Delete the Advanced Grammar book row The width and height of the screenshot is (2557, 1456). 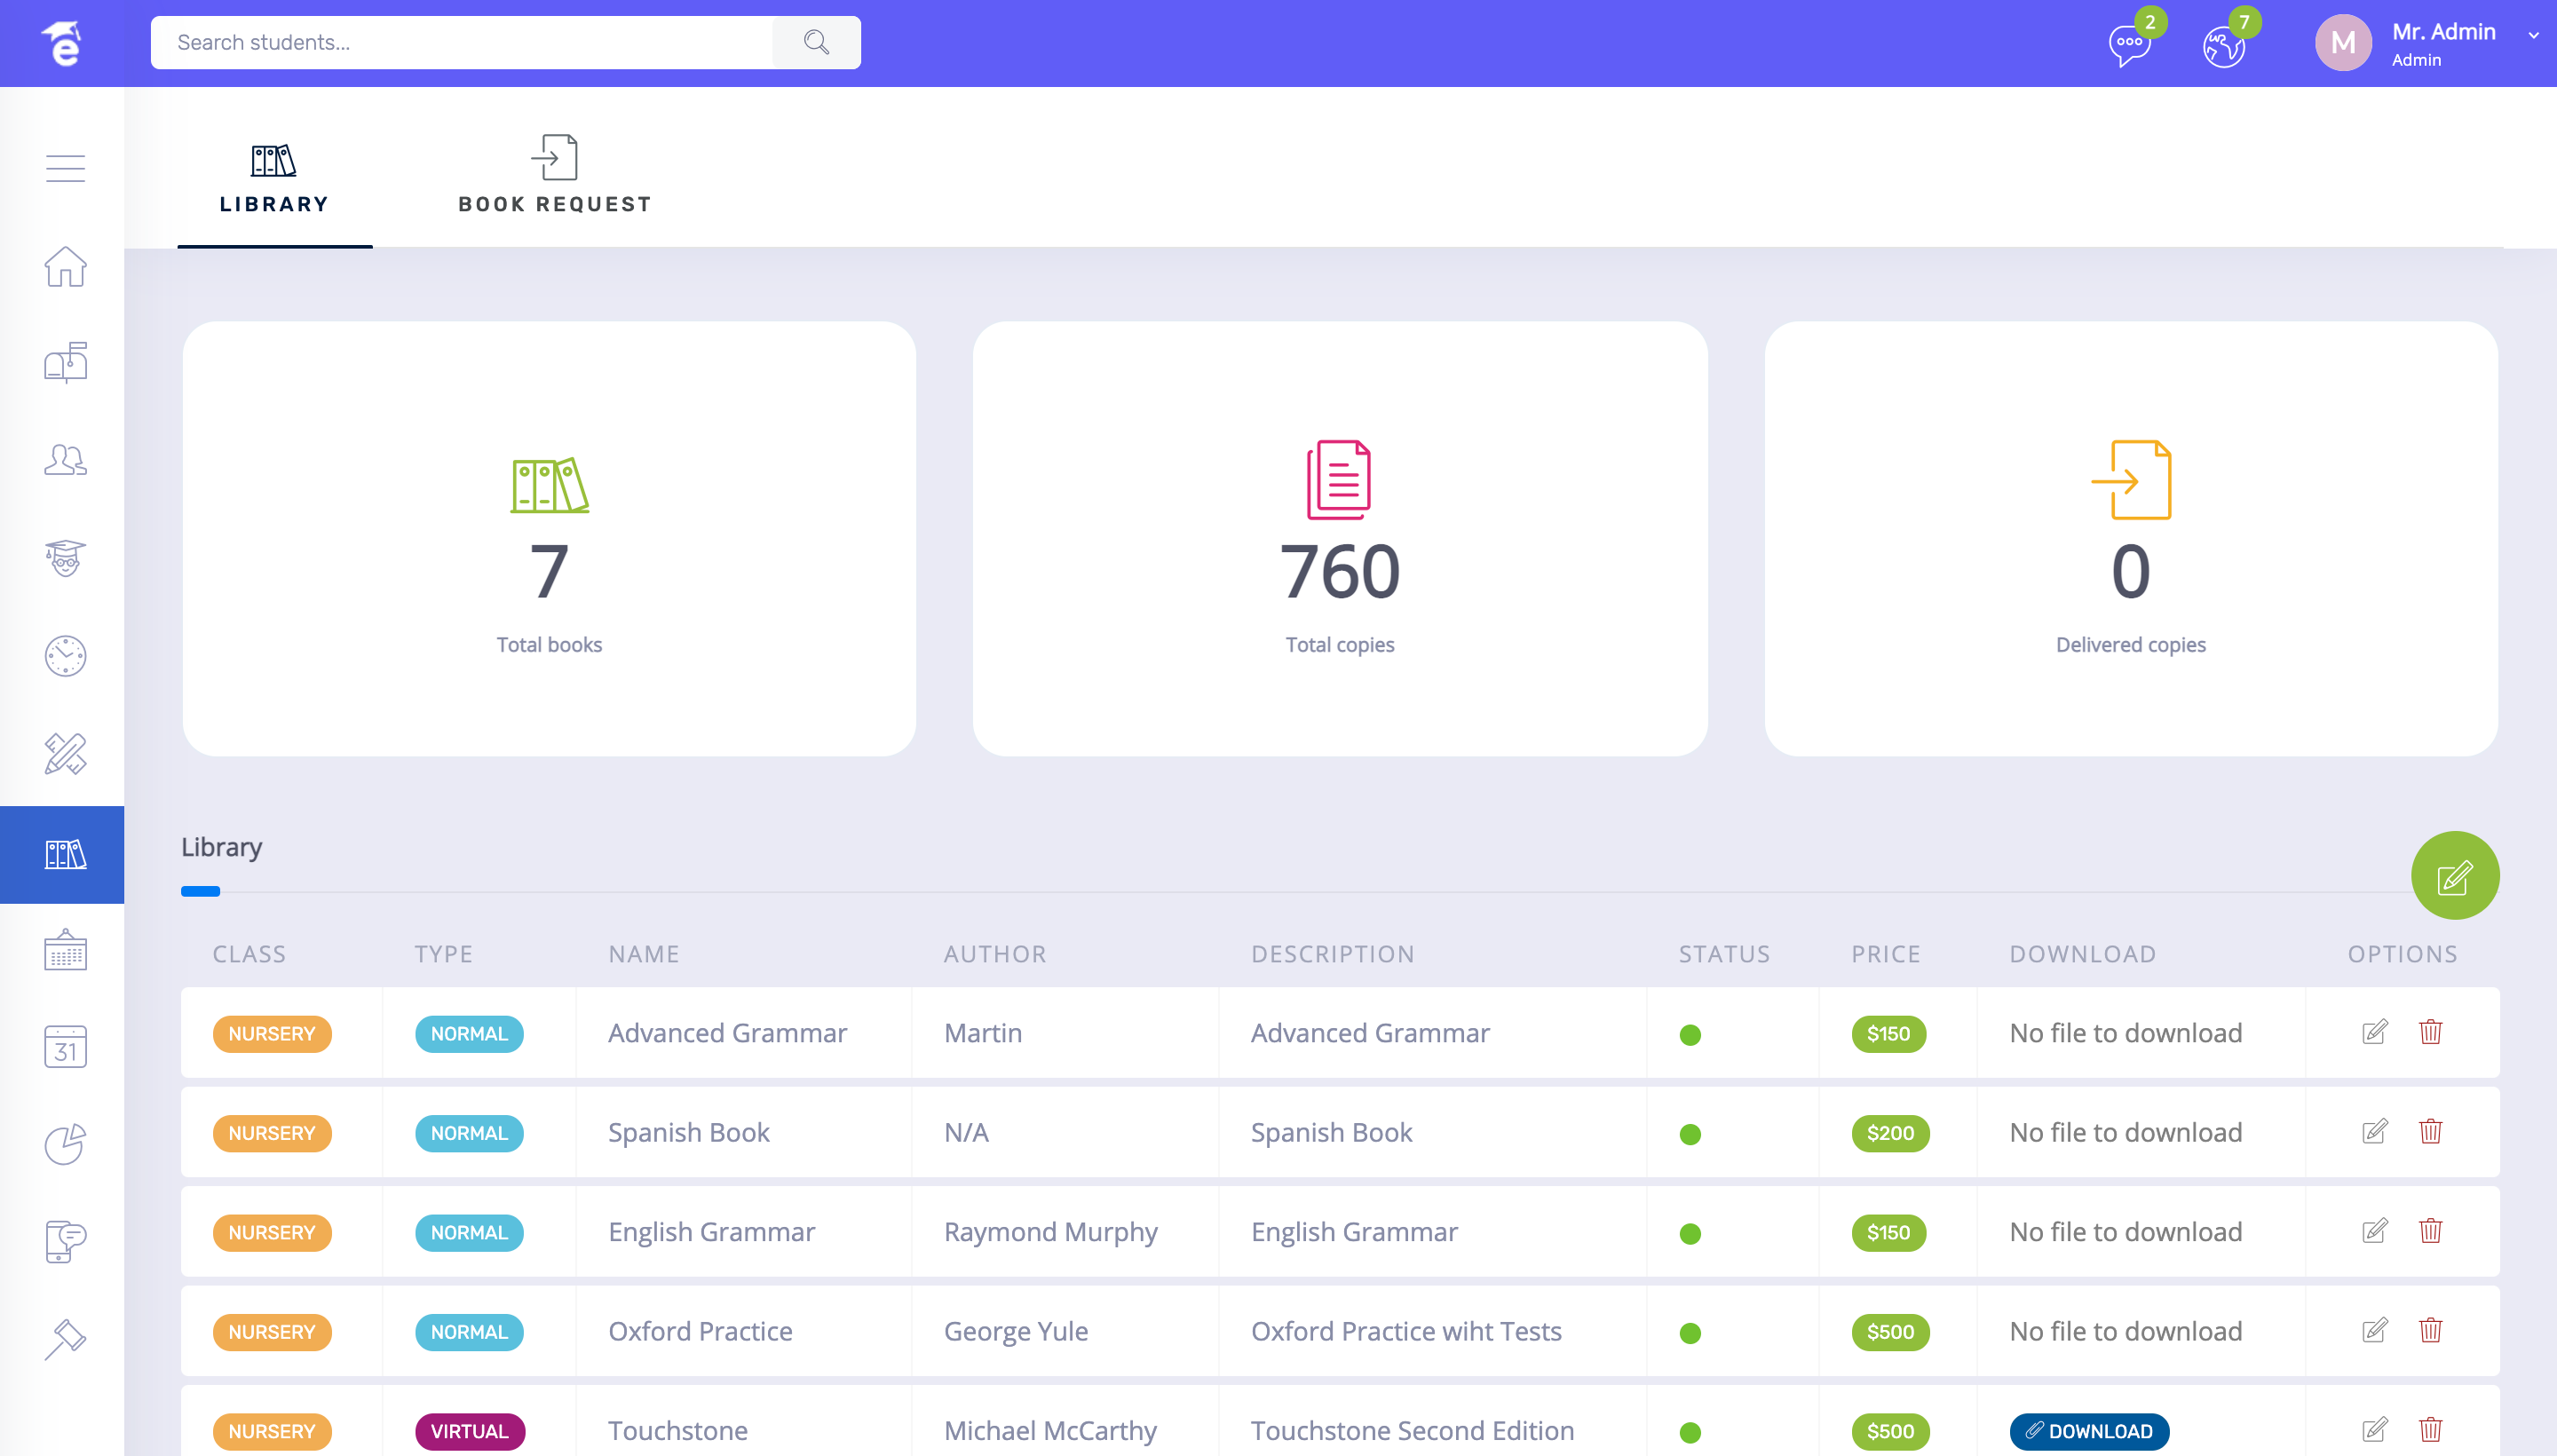coord(2430,1031)
